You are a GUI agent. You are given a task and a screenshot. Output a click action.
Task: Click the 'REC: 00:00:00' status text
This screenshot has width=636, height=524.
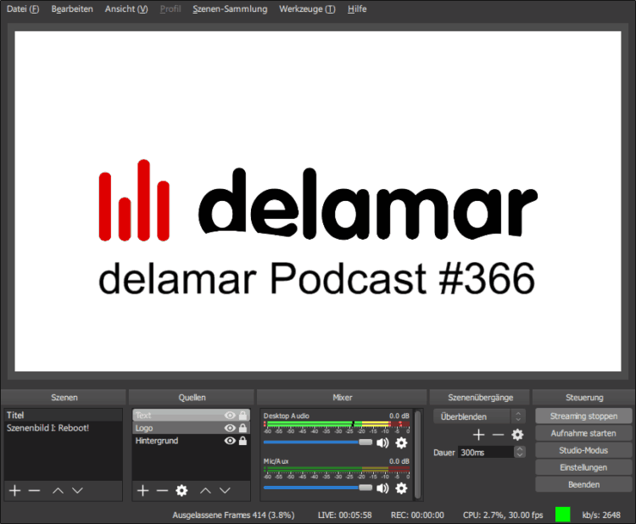click(x=417, y=515)
